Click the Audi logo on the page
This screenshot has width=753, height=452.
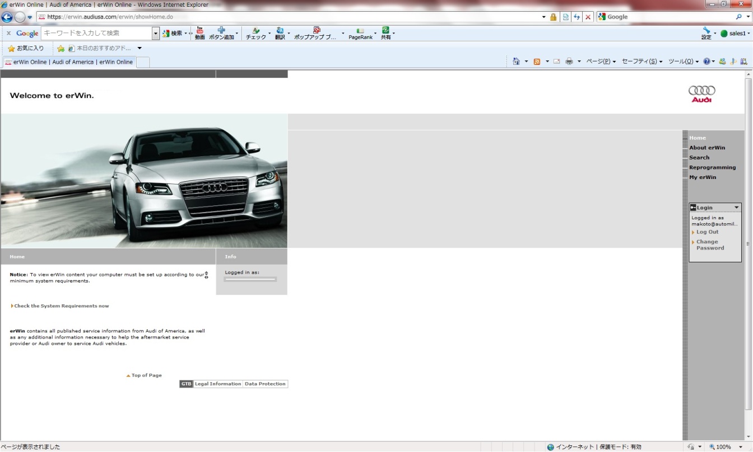click(x=701, y=94)
